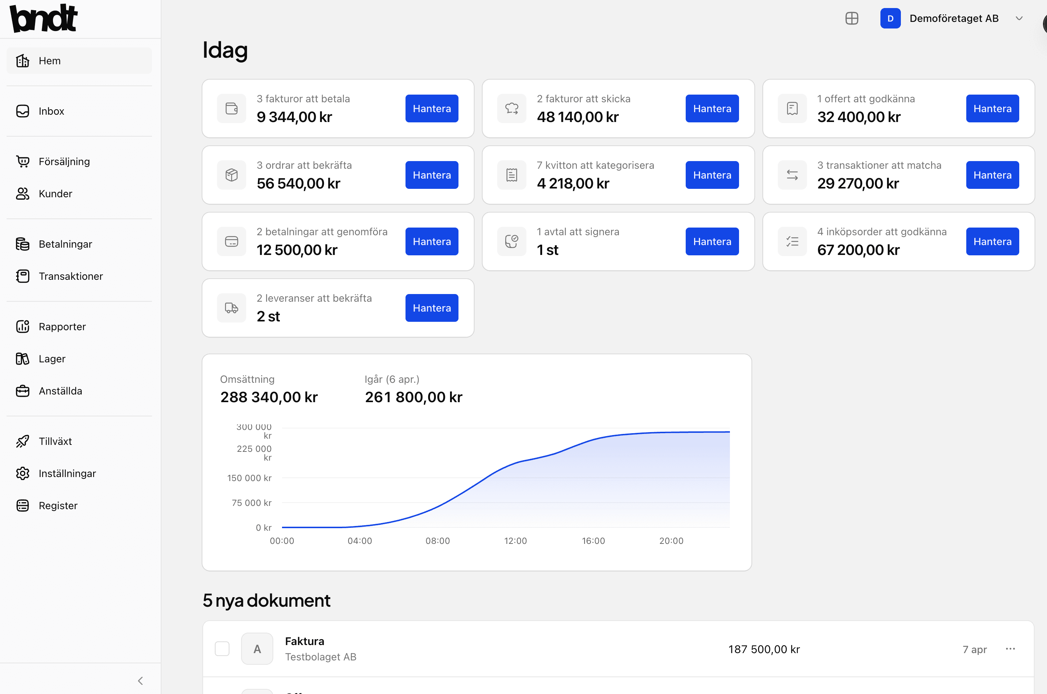
Task: Expand the Demoföretaget AB company dropdown
Action: pyautogui.click(x=1019, y=19)
